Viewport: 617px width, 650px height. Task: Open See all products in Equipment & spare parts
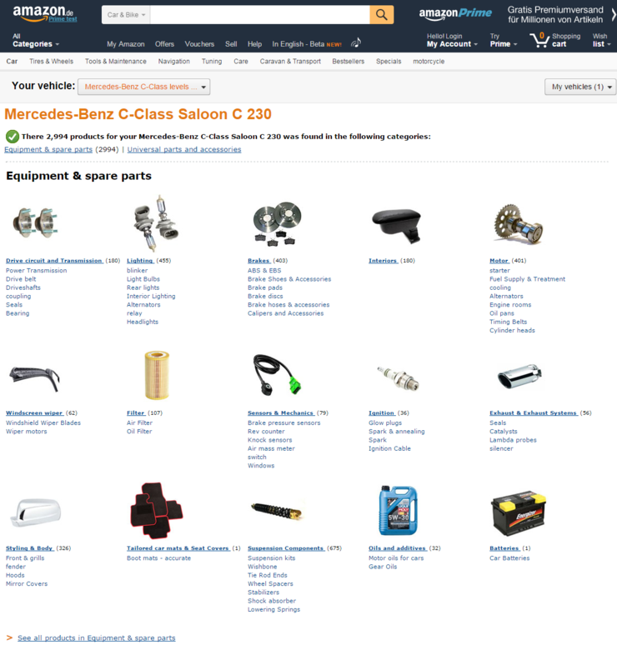pyautogui.click(x=96, y=637)
